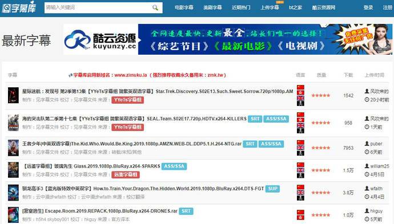Click the 远鉴字幕组 source tag

click(126, 174)
